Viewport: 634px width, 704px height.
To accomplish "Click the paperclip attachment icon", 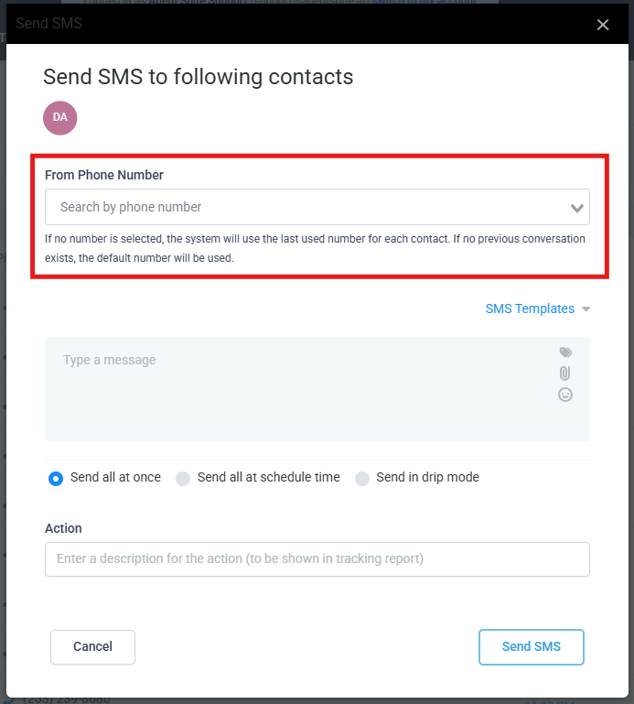I will pyautogui.click(x=565, y=374).
